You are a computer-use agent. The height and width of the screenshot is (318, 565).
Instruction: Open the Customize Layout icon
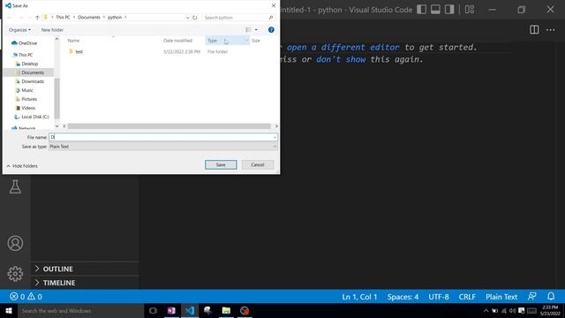[x=470, y=10]
